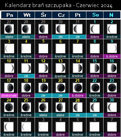The image size is (121, 137).
Task: Click 'dobre' rating under June 8
Action: point(95,56)
